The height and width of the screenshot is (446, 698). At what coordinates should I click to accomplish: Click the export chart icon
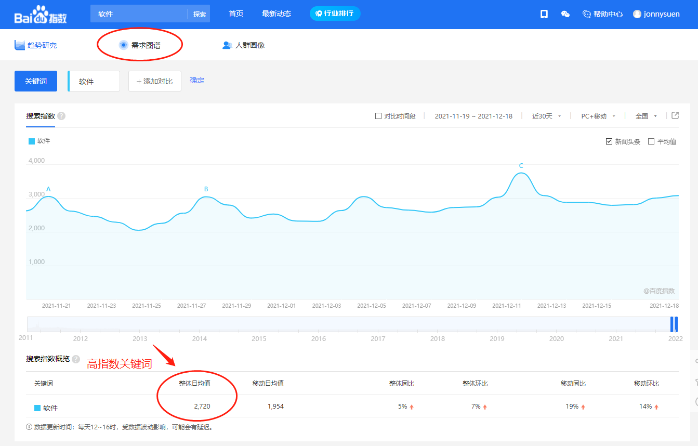[x=675, y=115]
